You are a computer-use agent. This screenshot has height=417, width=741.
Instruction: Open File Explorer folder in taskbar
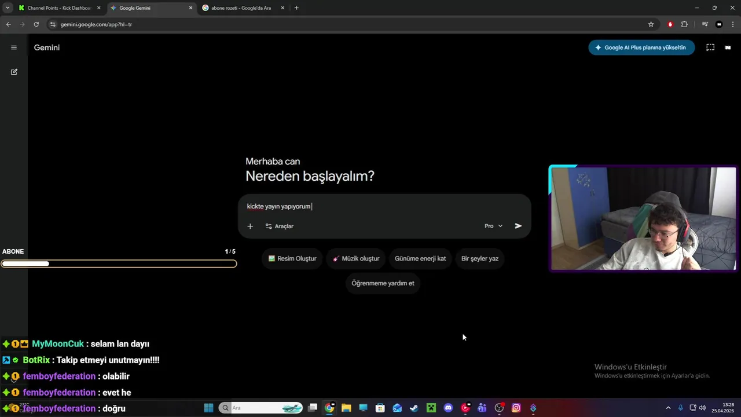point(346,408)
